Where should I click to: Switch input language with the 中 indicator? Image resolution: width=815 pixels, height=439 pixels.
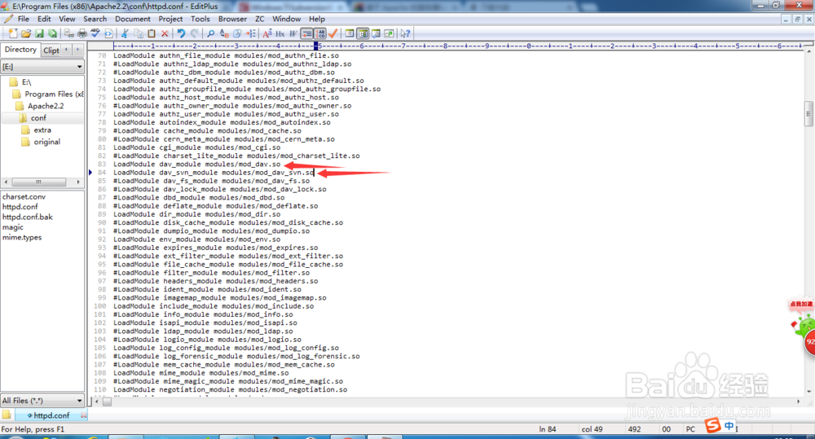click(x=729, y=425)
